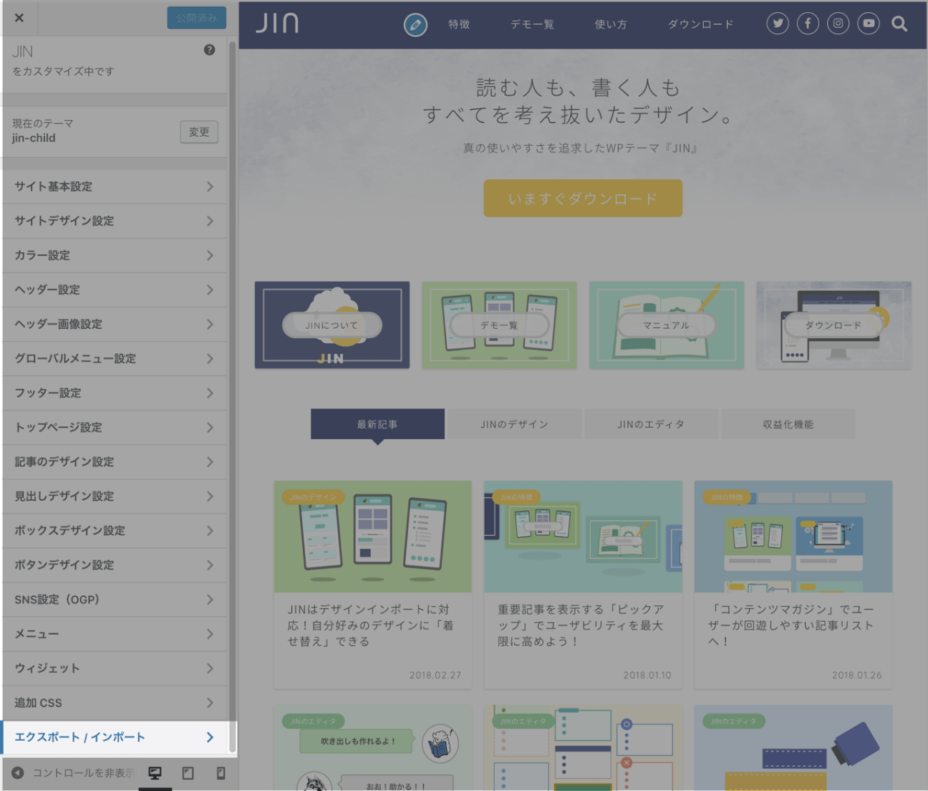Open article JINはデザインインポートに対応

[372, 585]
